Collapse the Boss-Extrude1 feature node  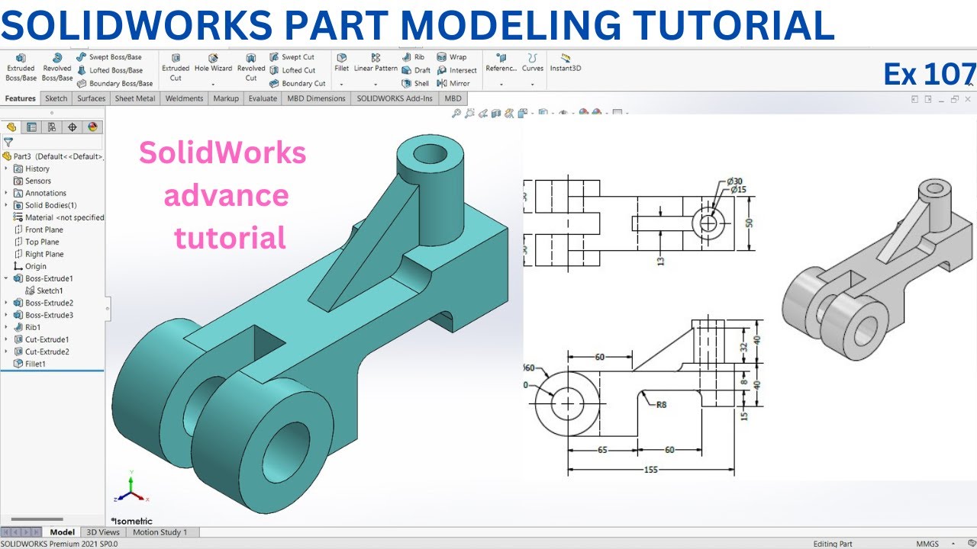coord(7,278)
